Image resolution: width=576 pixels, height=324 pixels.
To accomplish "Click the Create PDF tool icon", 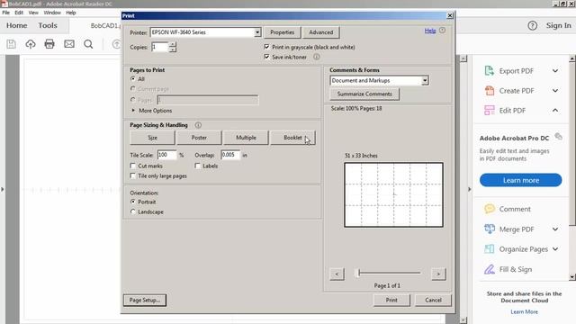I will [489, 90].
